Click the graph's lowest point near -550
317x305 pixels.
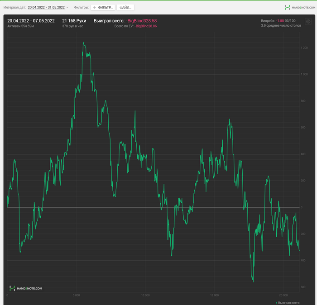253,281
